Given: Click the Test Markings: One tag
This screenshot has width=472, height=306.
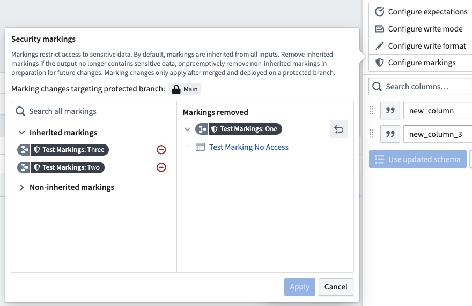Looking at the screenshot, I should (x=239, y=129).
